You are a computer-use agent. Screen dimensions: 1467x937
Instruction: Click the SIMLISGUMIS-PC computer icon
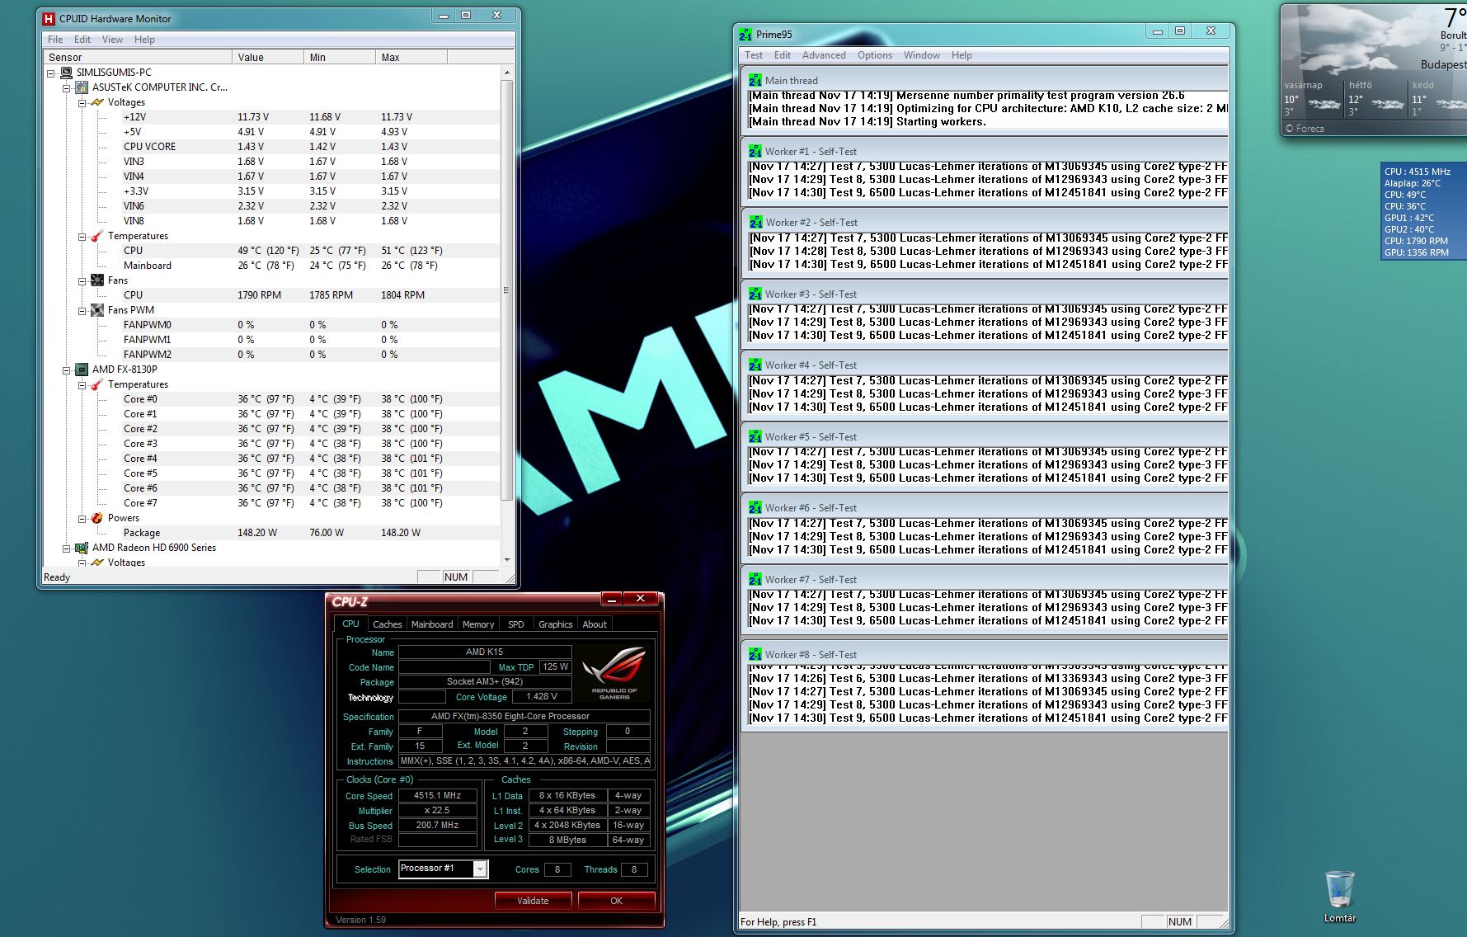(x=66, y=73)
